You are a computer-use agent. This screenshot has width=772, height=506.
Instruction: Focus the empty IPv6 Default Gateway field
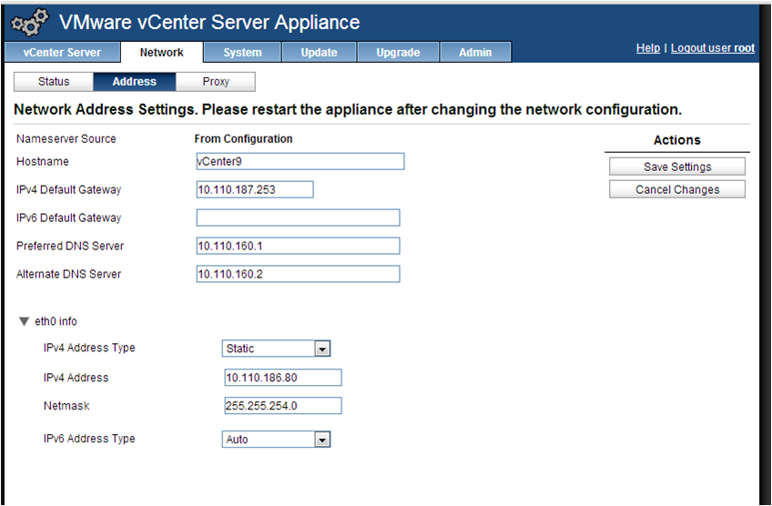pos(298,218)
